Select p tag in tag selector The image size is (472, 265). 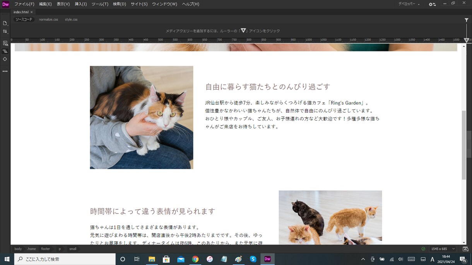click(x=60, y=249)
